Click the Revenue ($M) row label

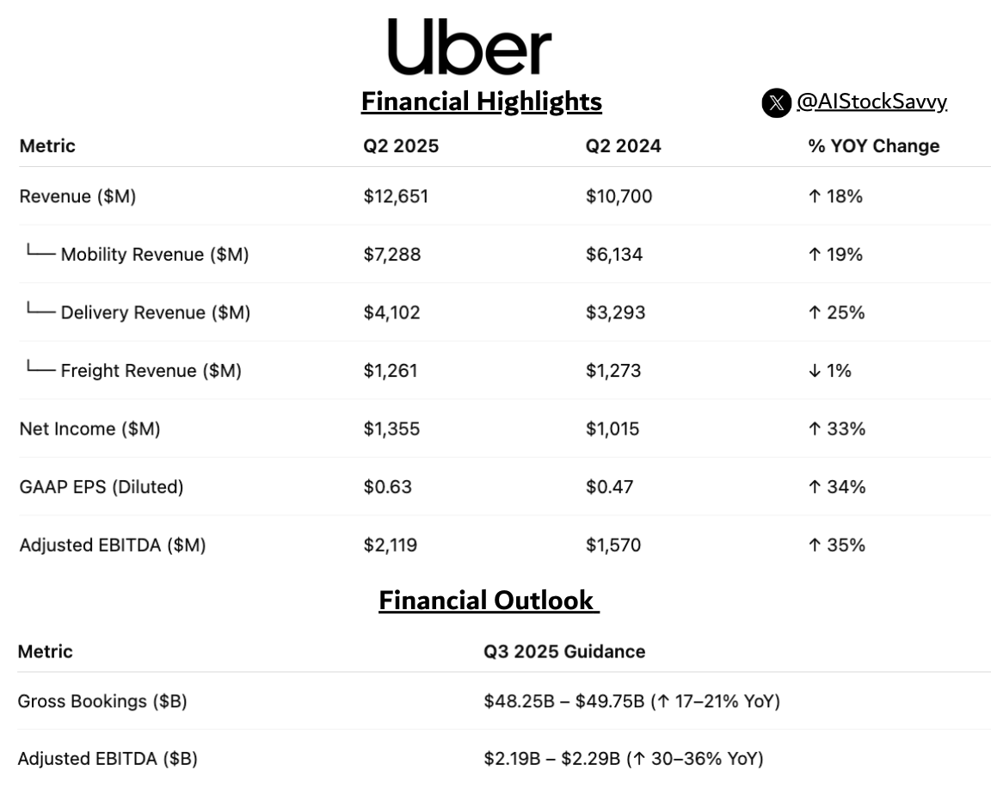[77, 196]
